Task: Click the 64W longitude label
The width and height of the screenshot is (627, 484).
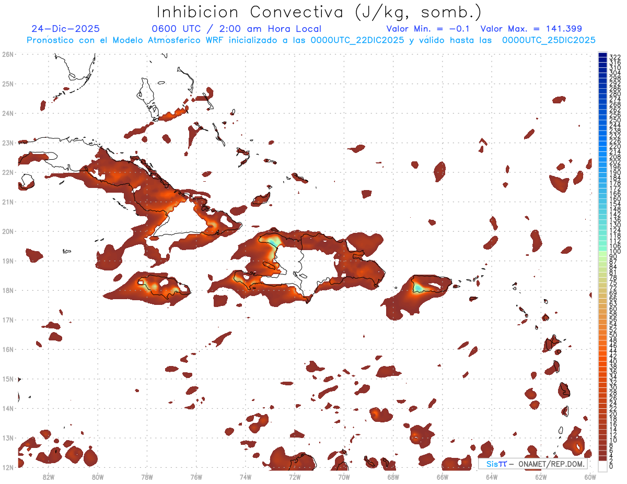Action: 492,476
